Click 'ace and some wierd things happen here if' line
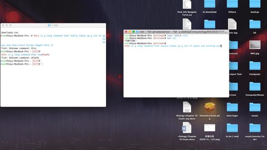This screenshot has width=267, height=150. click(27, 45)
